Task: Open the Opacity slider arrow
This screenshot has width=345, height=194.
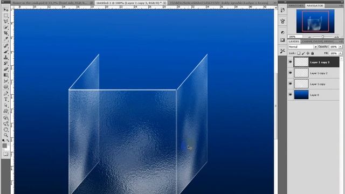Action: pos(340,47)
